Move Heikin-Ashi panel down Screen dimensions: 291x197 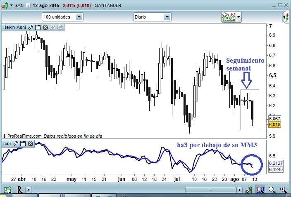pyautogui.click(x=53, y=27)
